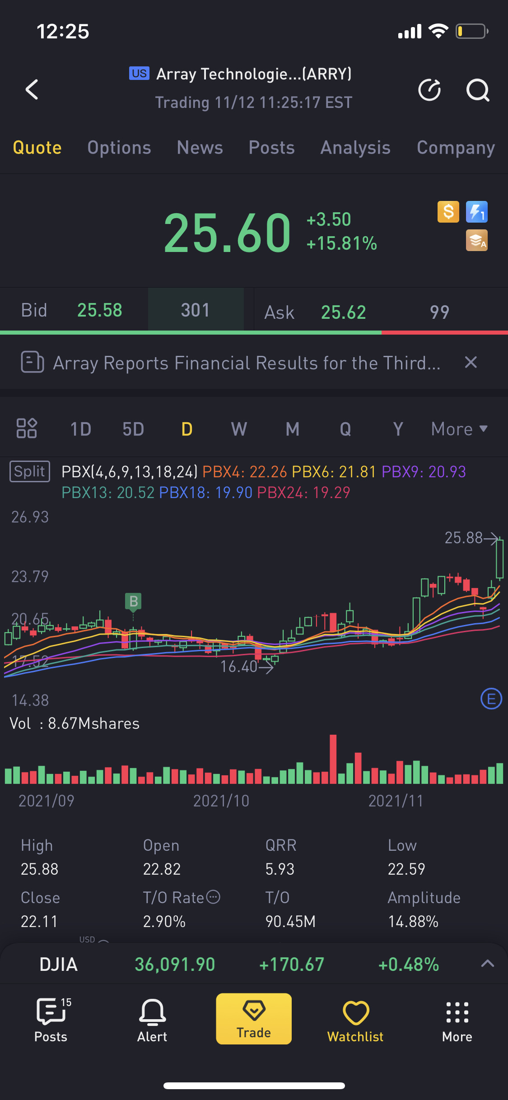Screen dimensions: 508x1100
Task: Open the search magnifier icon
Action: click(478, 90)
